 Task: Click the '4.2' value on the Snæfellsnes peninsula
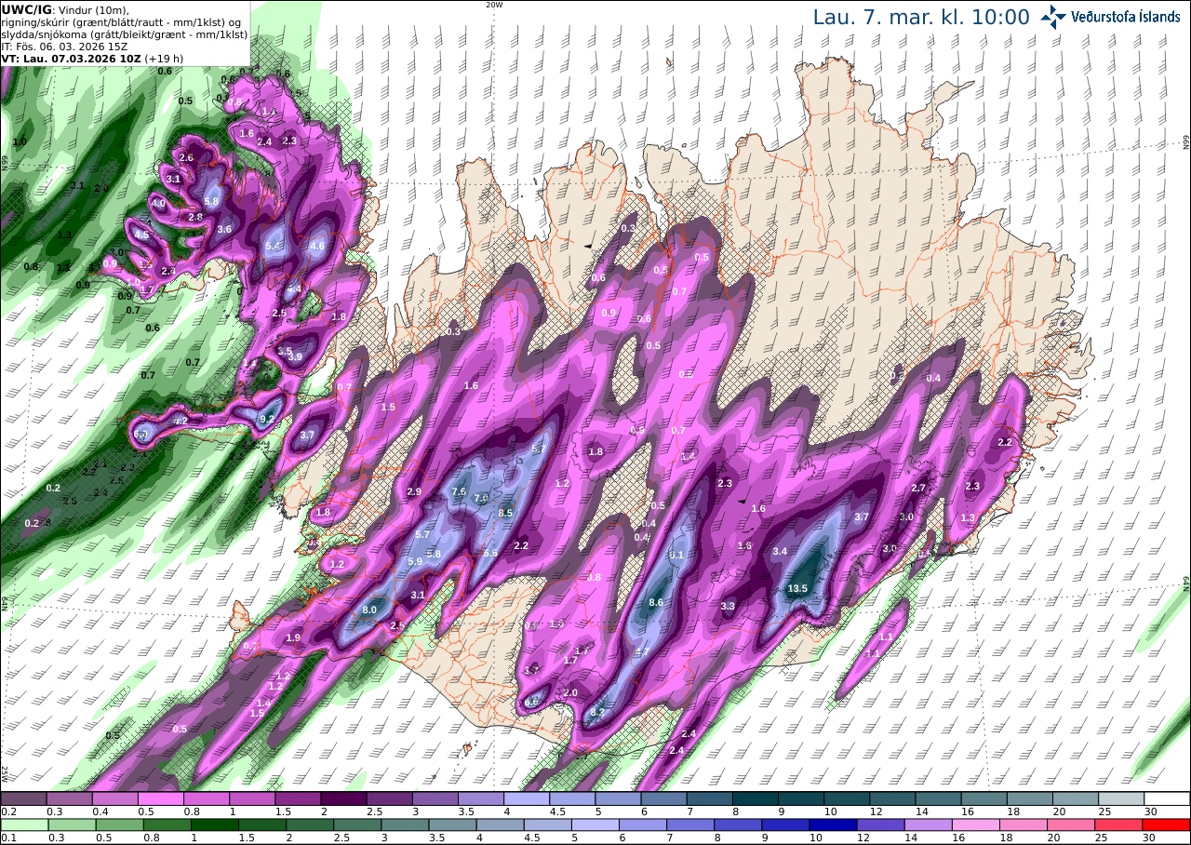click(x=181, y=421)
